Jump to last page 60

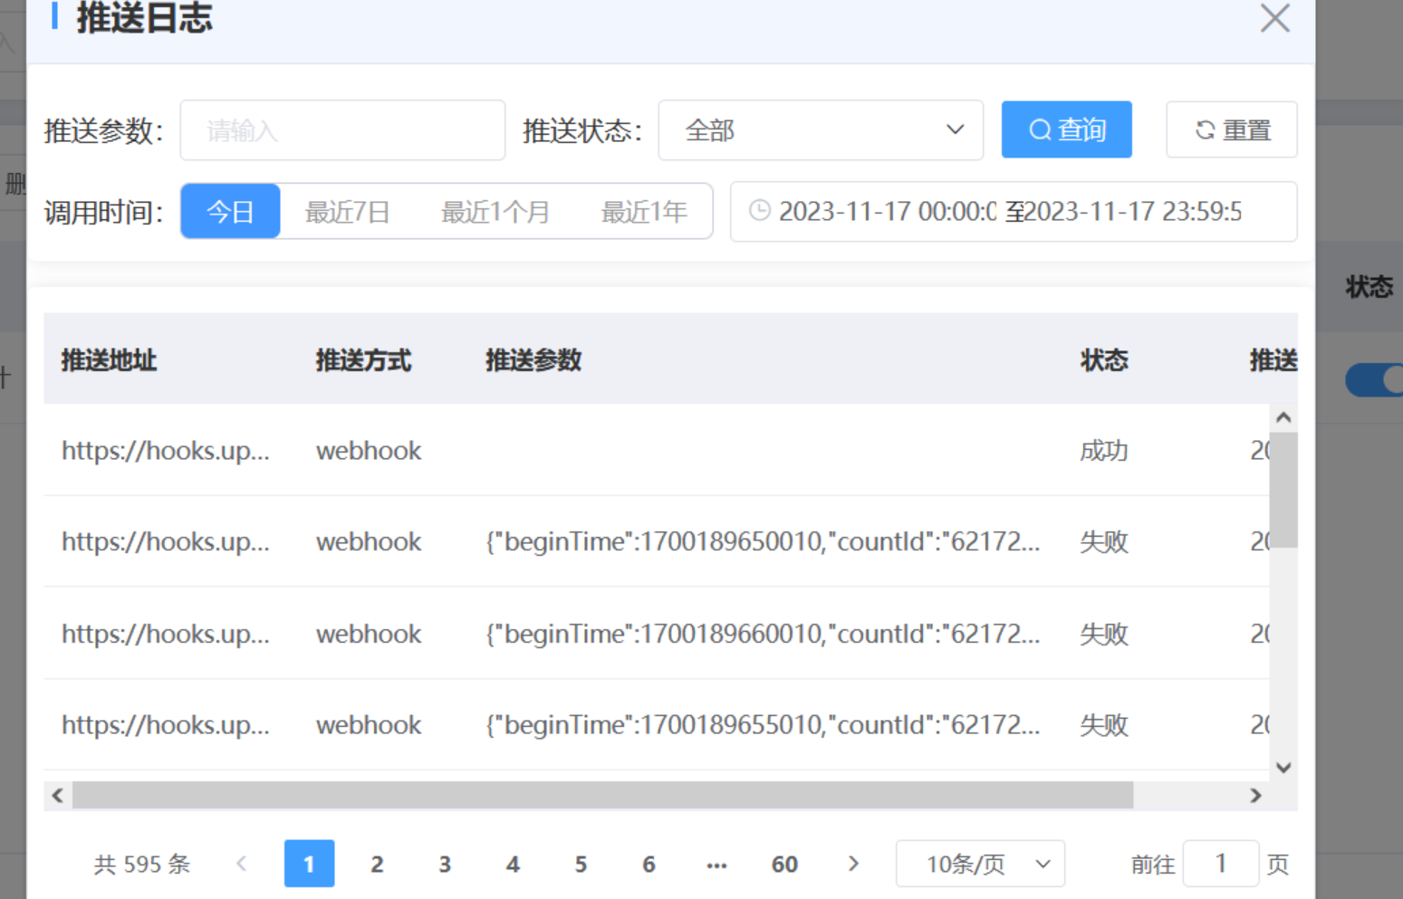784,864
